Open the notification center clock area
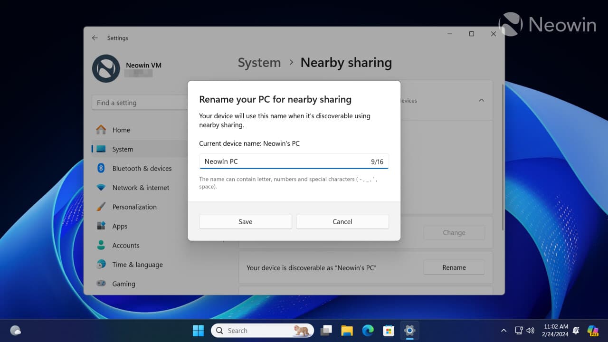The image size is (608, 342). (556, 330)
